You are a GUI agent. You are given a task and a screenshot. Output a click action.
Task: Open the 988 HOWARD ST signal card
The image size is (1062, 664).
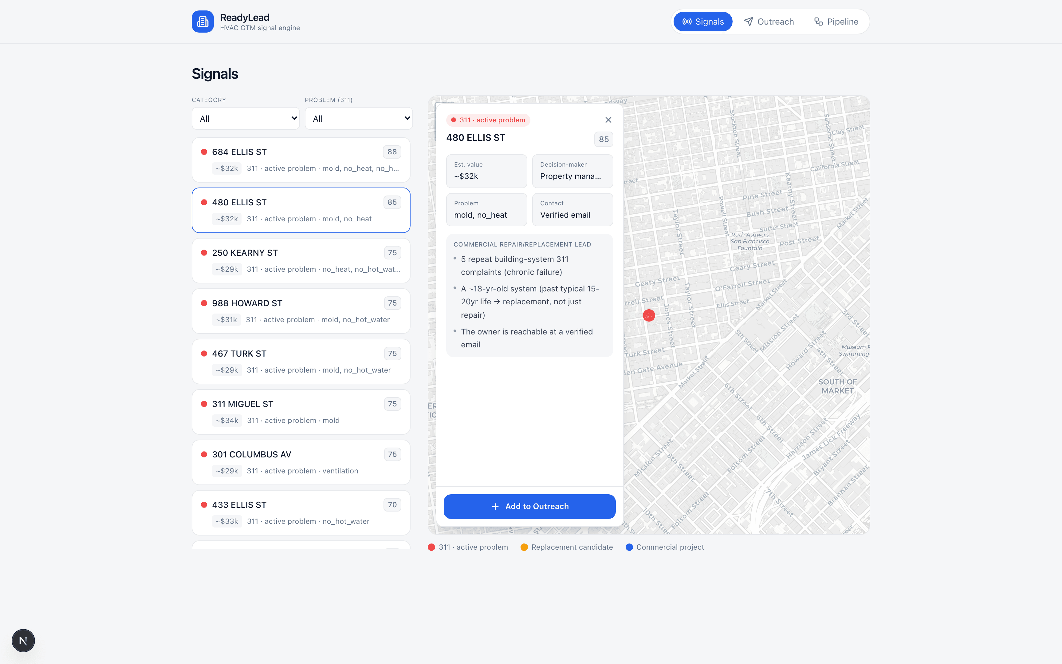point(301,311)
